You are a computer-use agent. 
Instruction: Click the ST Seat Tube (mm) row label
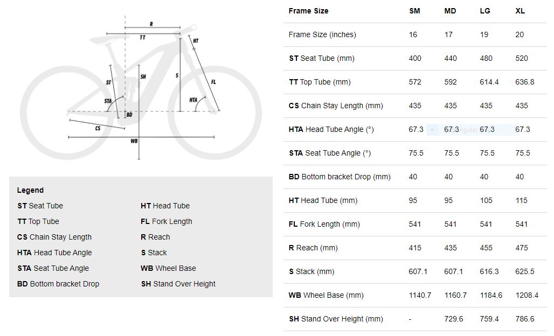coord(322,58)
